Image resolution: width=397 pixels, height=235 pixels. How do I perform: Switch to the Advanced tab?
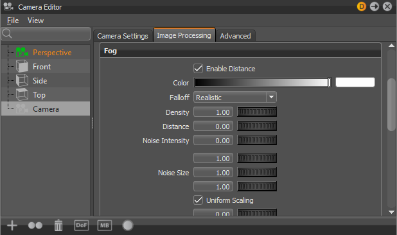tap(235, 36)
